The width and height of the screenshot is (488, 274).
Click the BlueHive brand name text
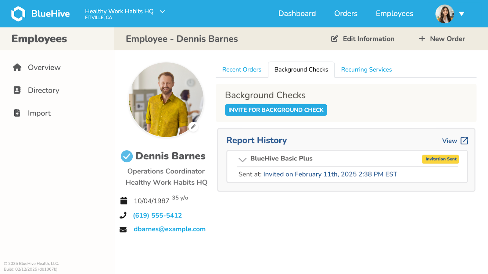click(51, 14)
